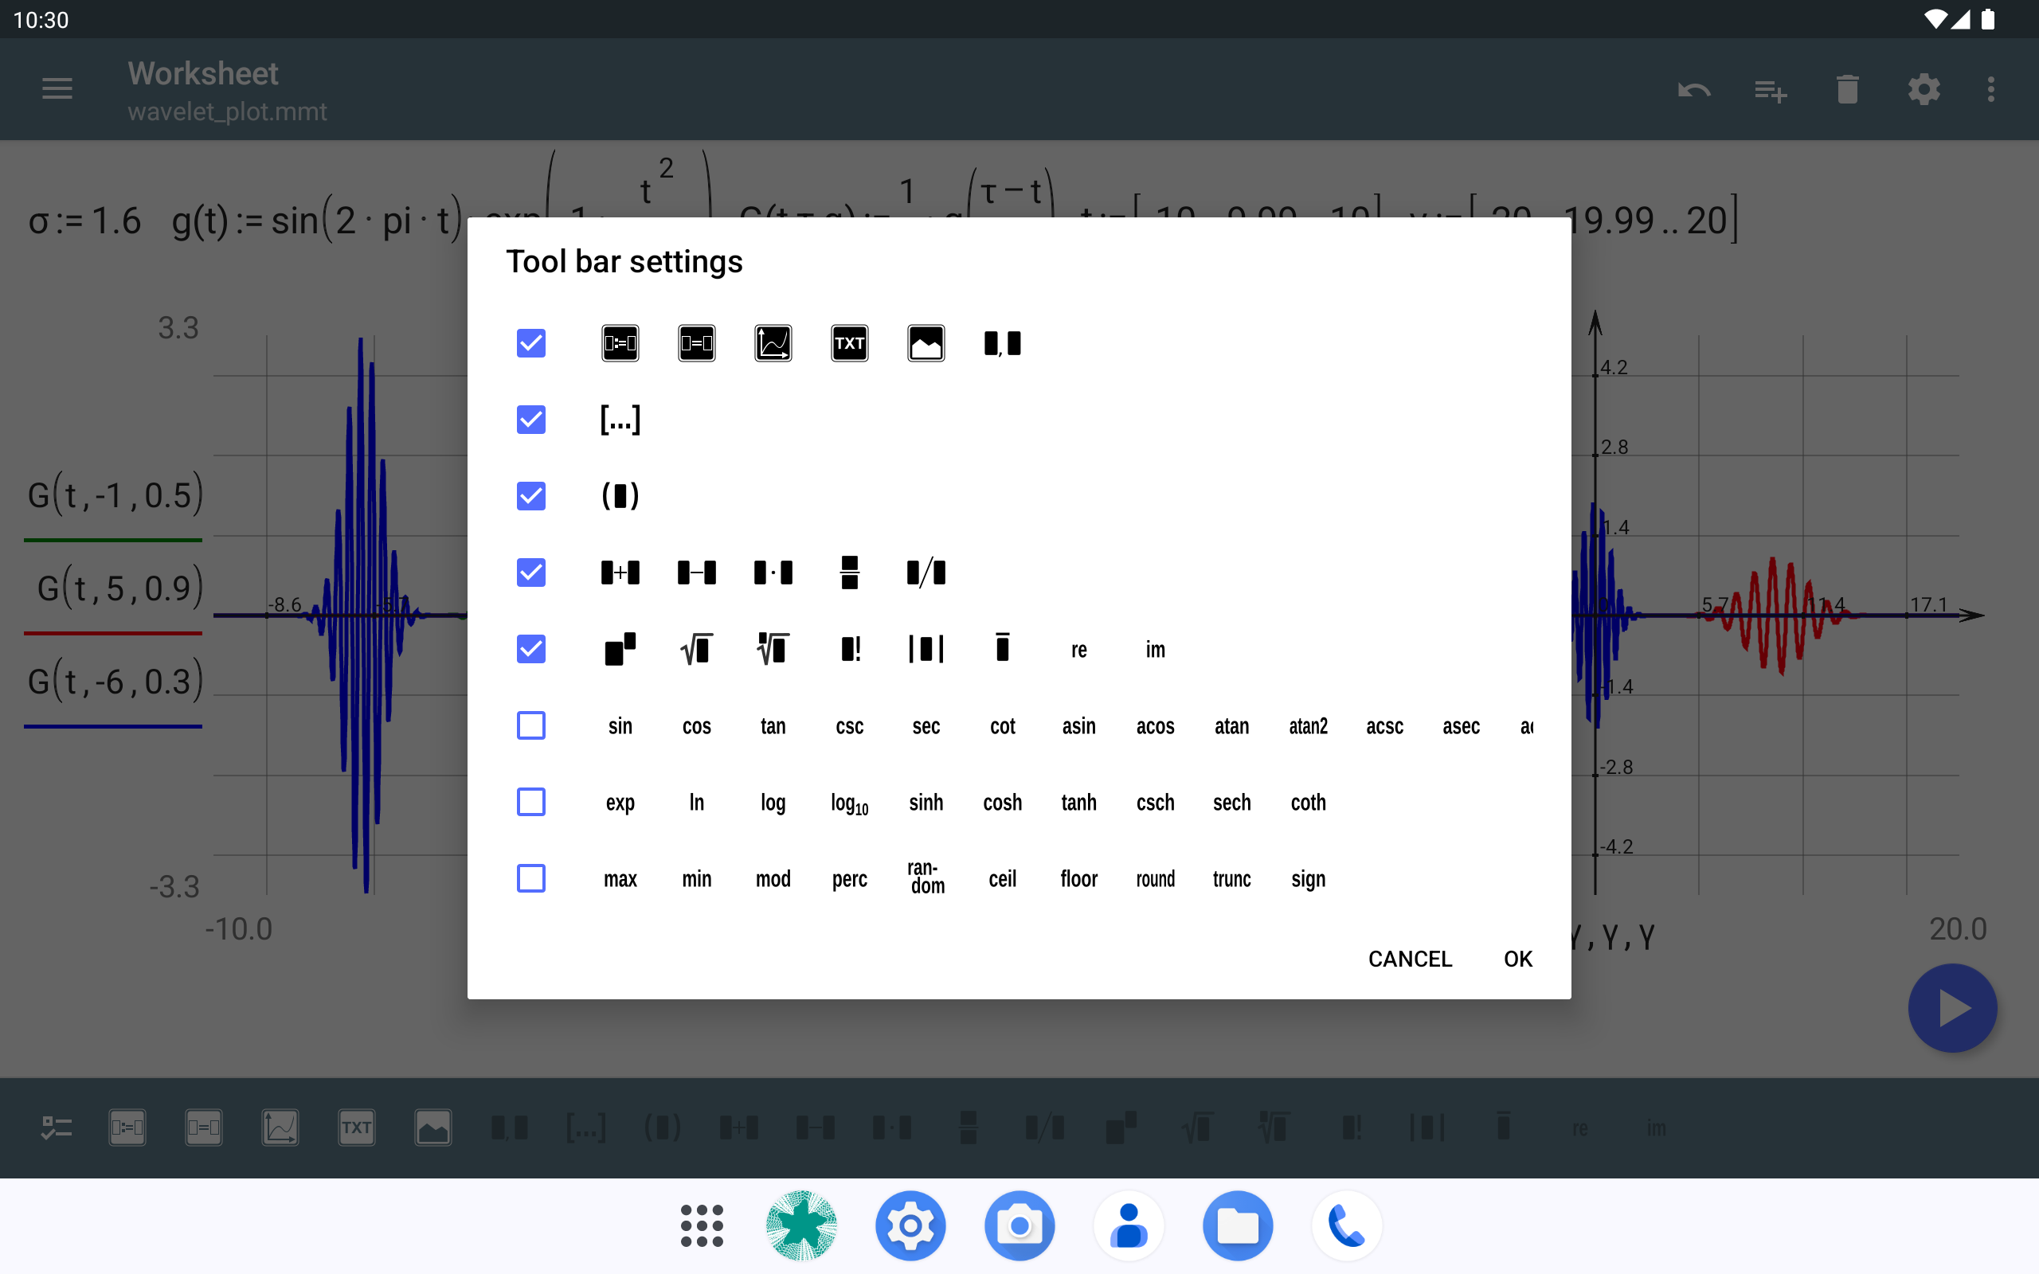Tap the checklist icon in bottom toolbar
Image resolution: width=2039 pixels, height=1274 pixels.
coord(57,1128)
